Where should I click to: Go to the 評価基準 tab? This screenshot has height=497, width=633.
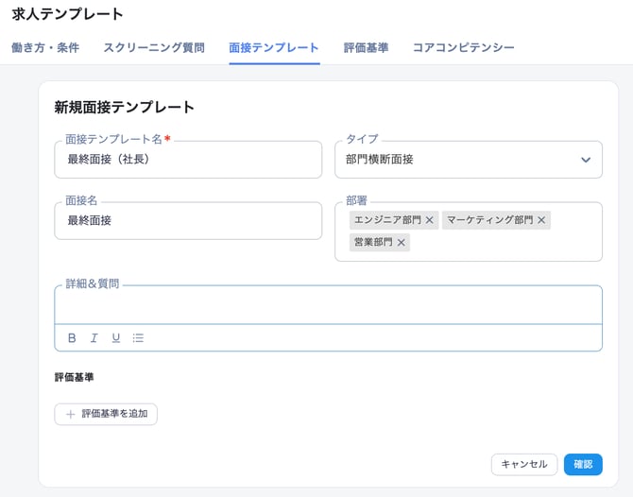point(366,47)
